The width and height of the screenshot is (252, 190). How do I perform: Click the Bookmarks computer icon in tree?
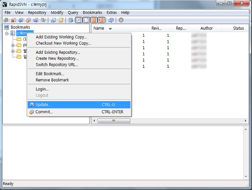click(x=7, y=27)
